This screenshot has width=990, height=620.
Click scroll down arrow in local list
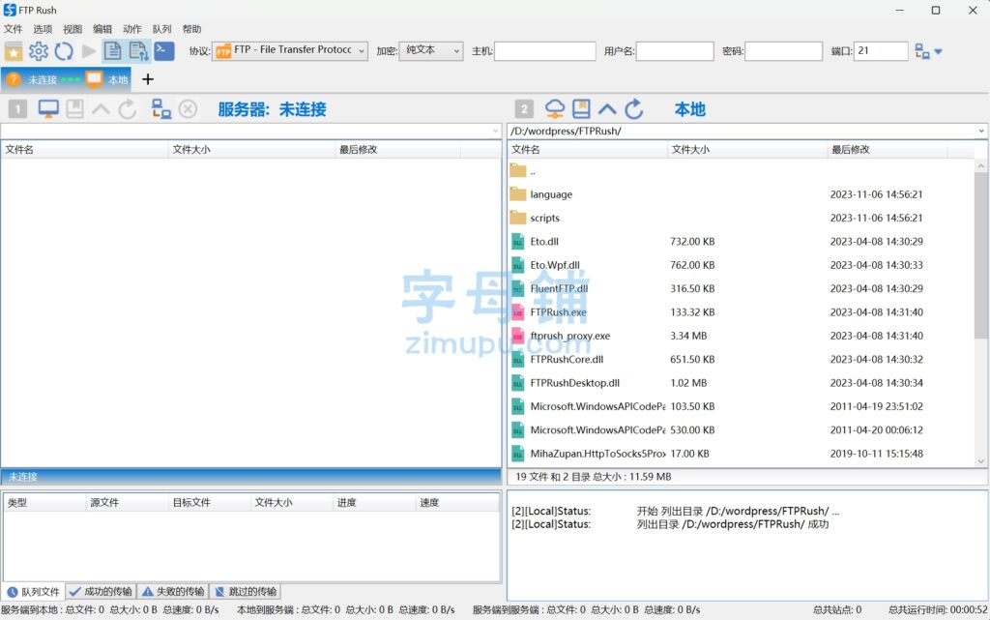pyautogui.click(x=981, y=461)
